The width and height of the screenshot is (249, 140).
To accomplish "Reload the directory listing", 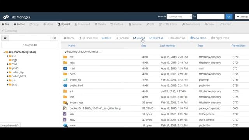I will [x=139, y=38].
